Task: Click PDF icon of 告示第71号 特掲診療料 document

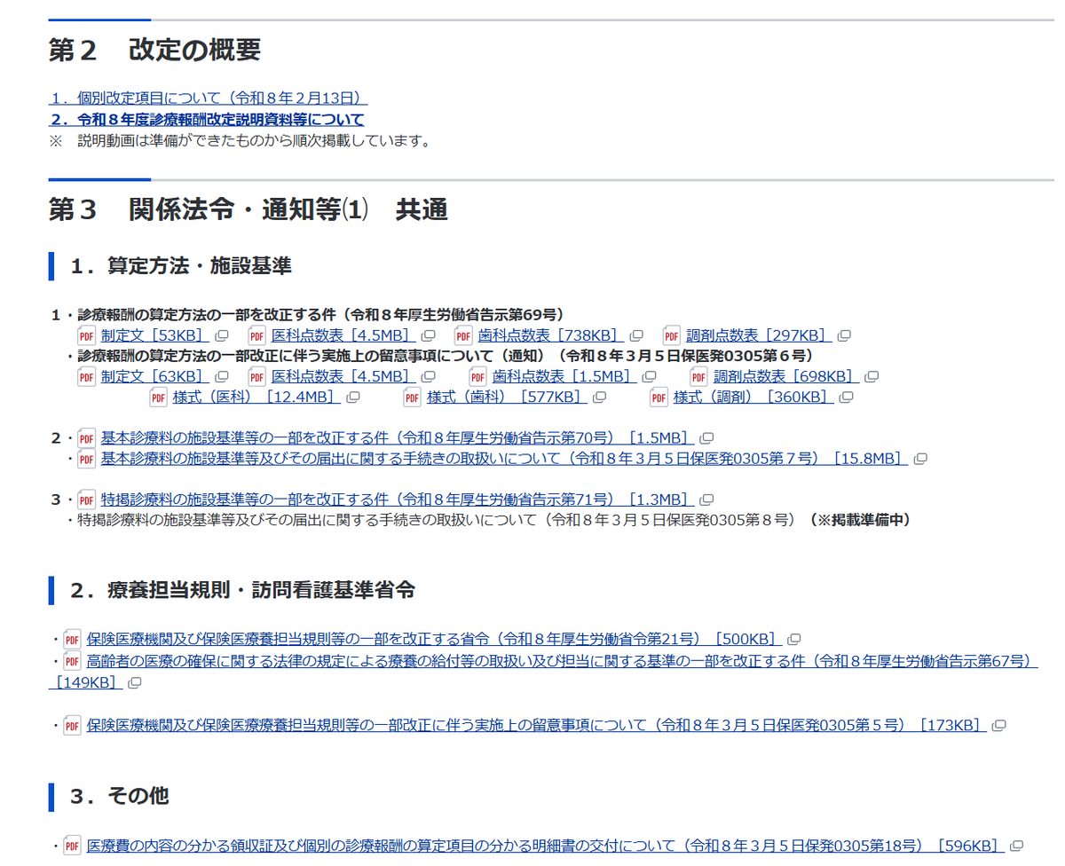Action: pyautogui.click(x=86, y=500)
